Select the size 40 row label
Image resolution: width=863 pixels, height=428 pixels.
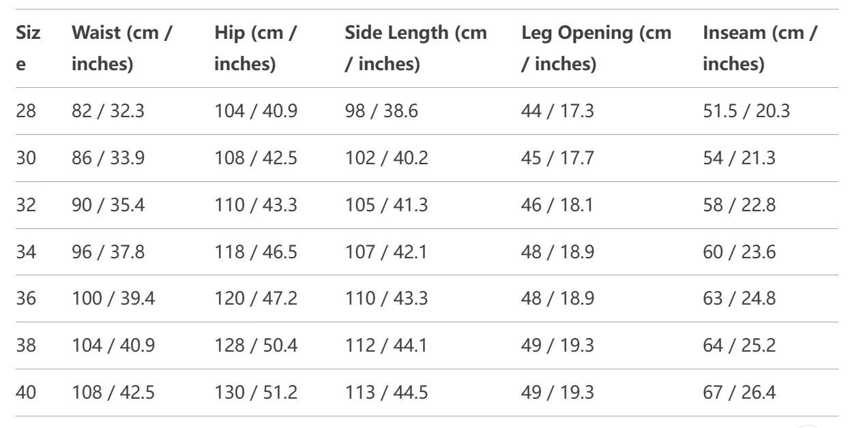[26, 393]
